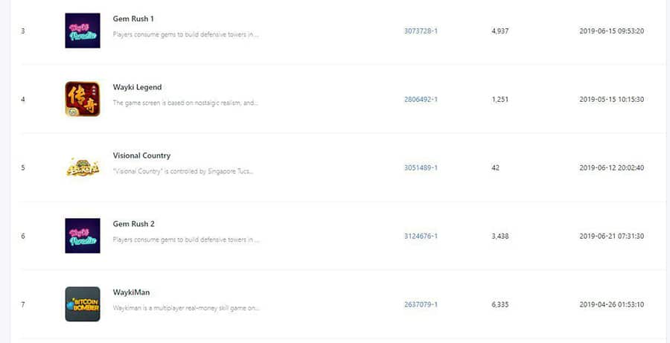Open contract link 3051489-1
Image resolution: width=670 pixels, height=343 pixels.
421,167
